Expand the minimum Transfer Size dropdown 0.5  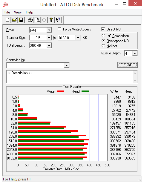point(49,38)
